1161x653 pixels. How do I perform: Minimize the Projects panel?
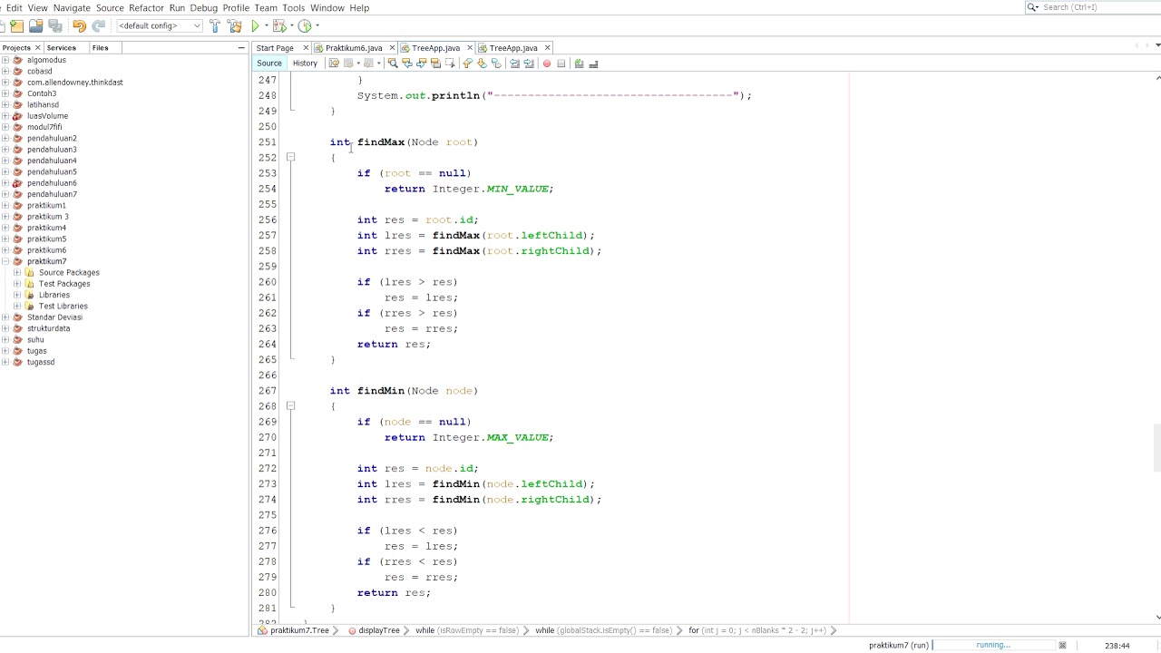[x=241, y=47]
